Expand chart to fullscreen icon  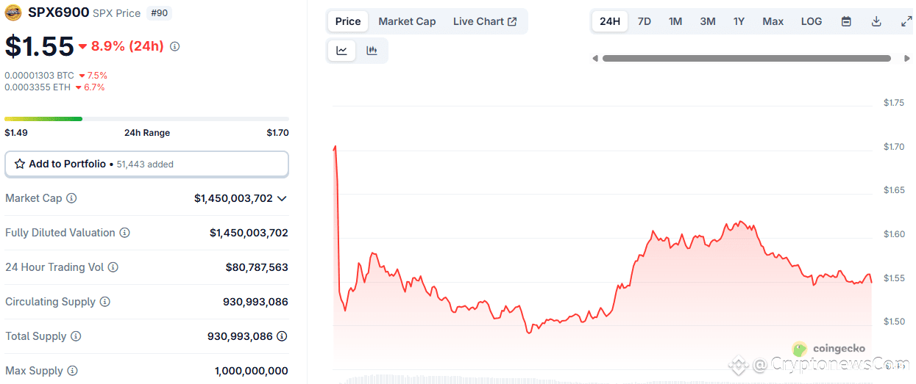tap(906, 21)
